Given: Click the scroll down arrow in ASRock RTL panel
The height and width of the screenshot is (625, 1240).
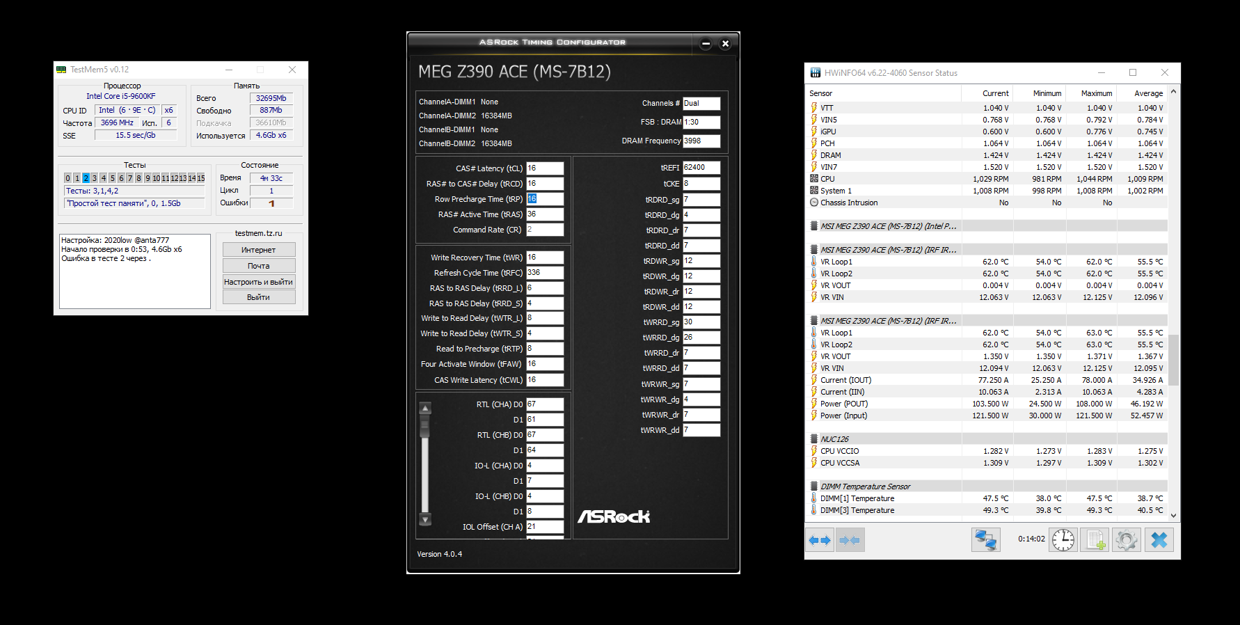Looking at the screenshot, I should tap(425, 519).
